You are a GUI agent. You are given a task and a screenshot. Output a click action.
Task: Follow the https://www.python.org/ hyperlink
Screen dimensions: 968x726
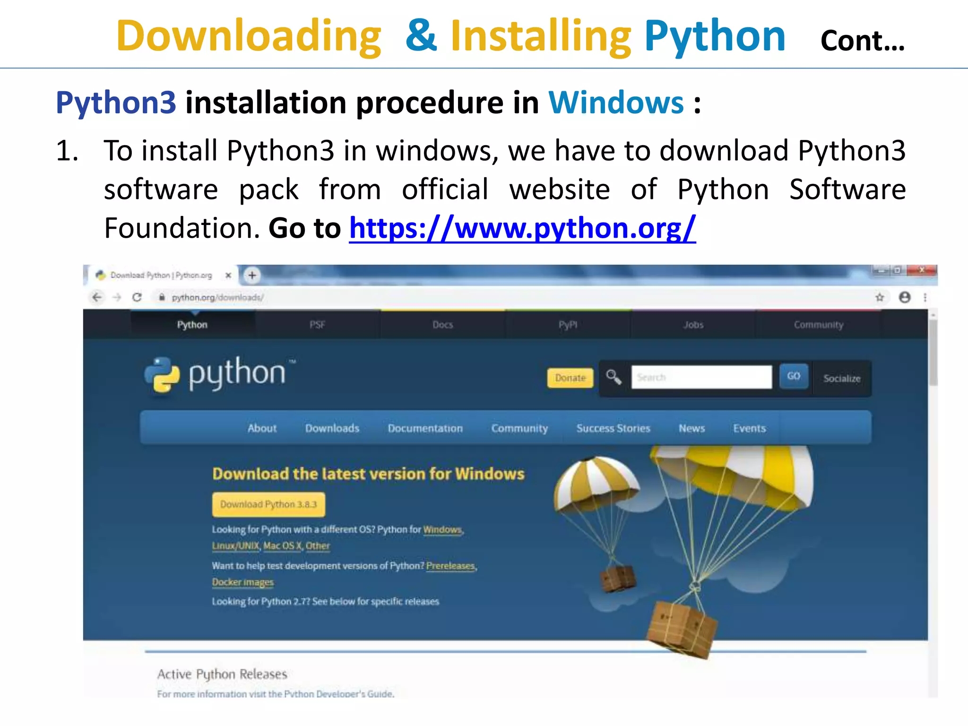[522, 228]
